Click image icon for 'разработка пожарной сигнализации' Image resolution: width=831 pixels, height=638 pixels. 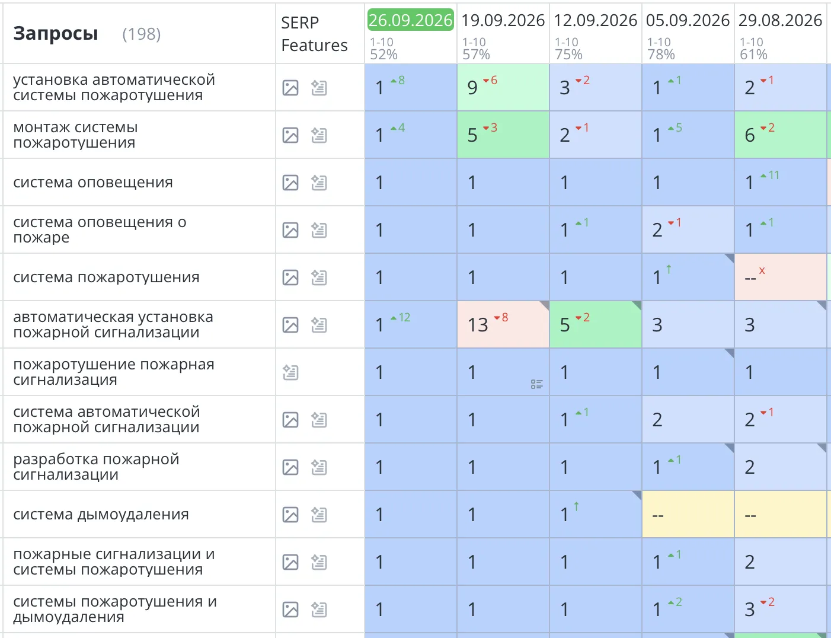point(290,467)
